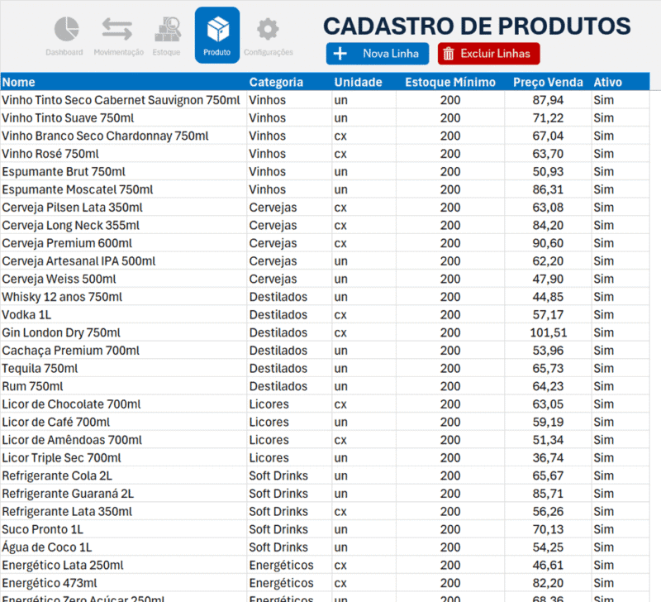Select cell Vinho Branco Seco Chardonnay 750ml
The image size is (661, 602).
(123, 136)
